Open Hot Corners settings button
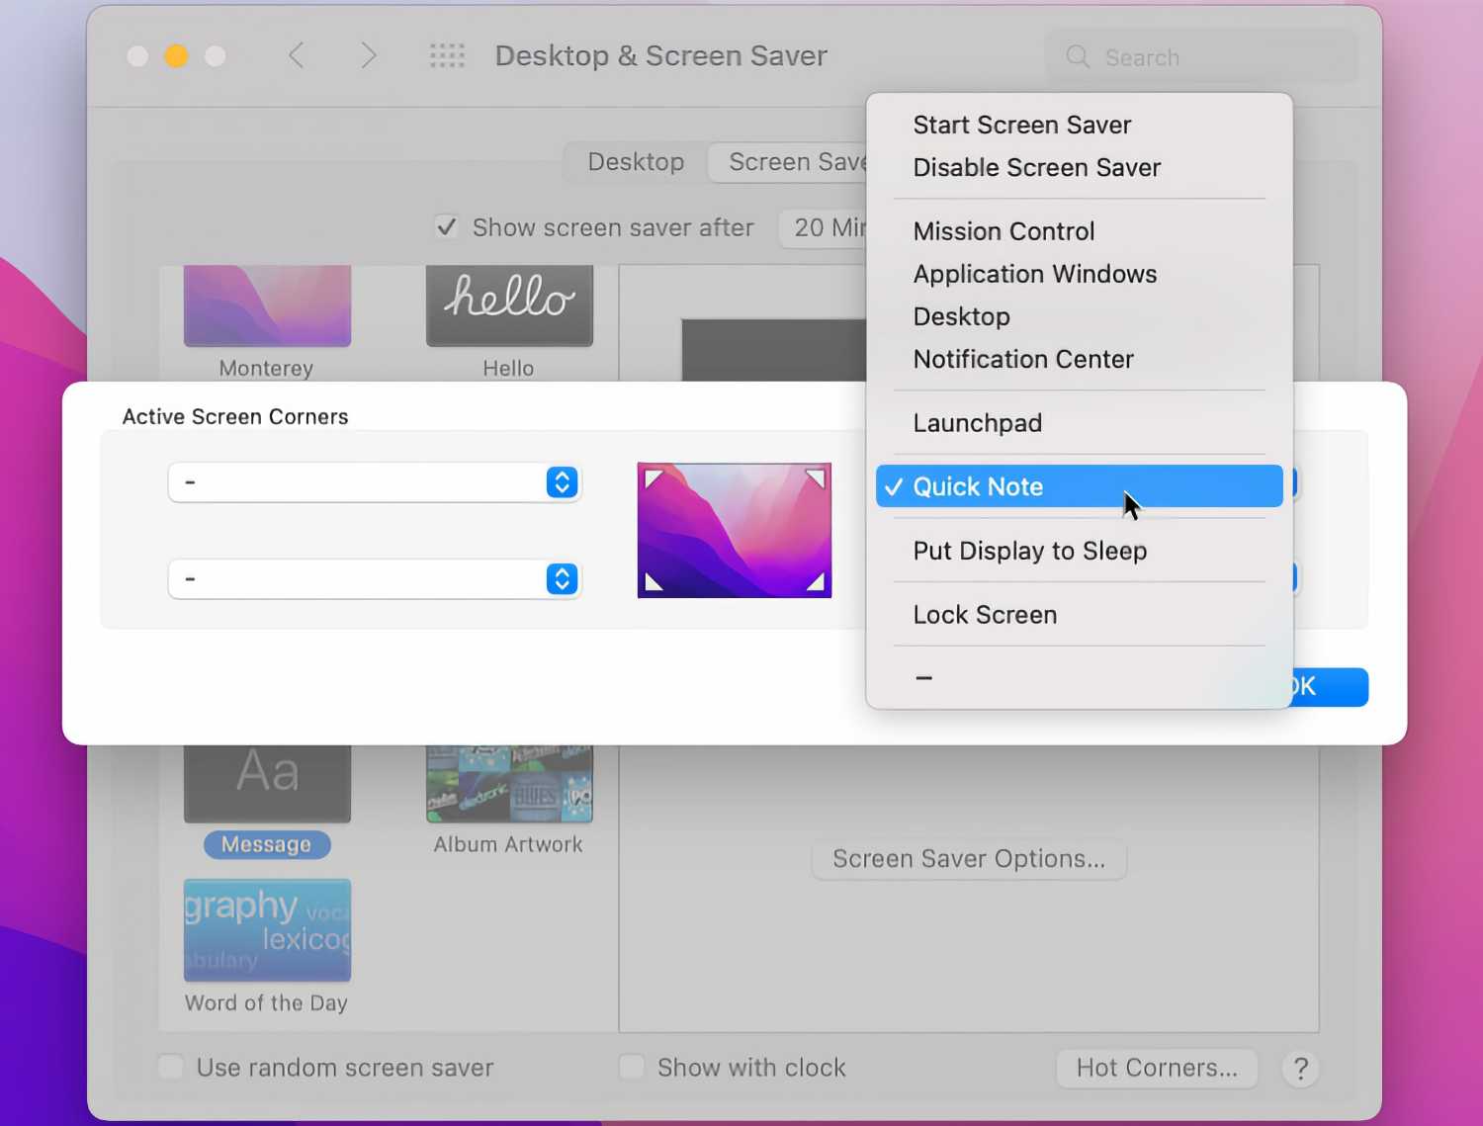 point(1157,1068)
